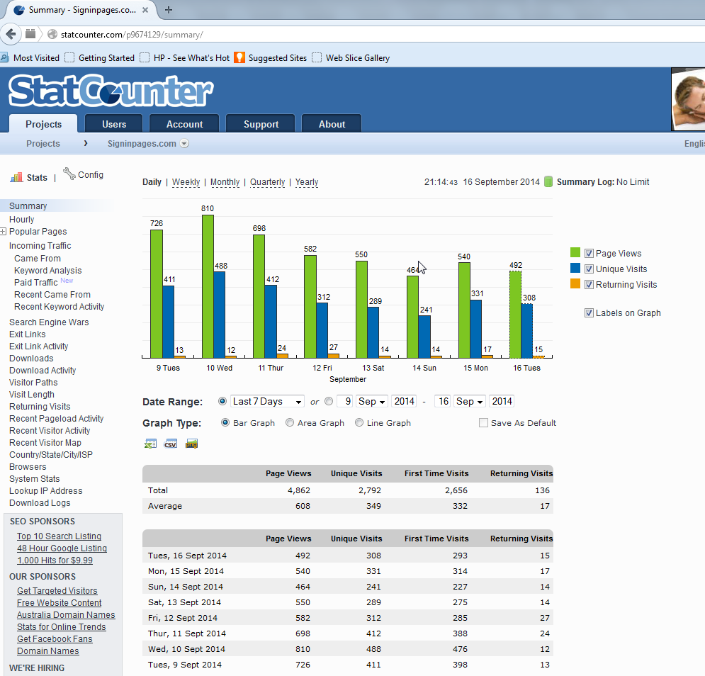Click the Config wrench icon
Screen dimensions: 705x676
click(69, 174)
